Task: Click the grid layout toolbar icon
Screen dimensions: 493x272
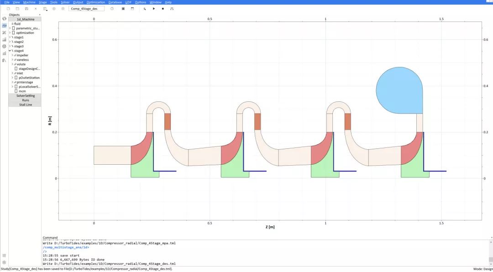Action: point(123,9)
